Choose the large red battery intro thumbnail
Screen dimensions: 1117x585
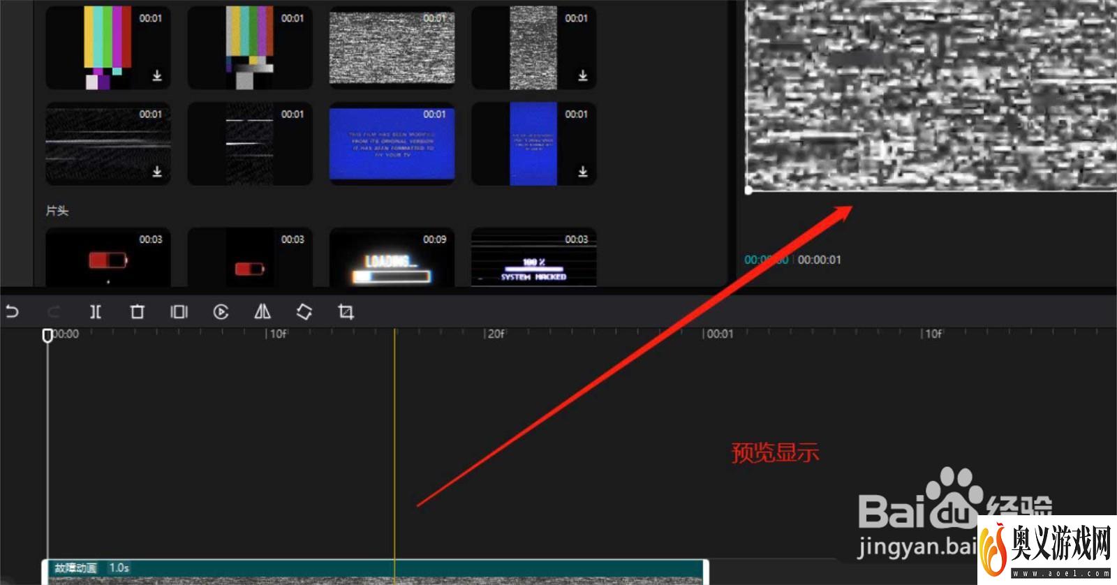108,257
